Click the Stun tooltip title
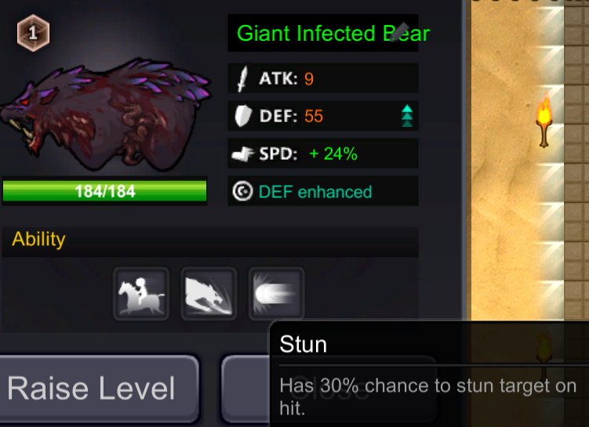The image size is (589, 427). point(304,344)
